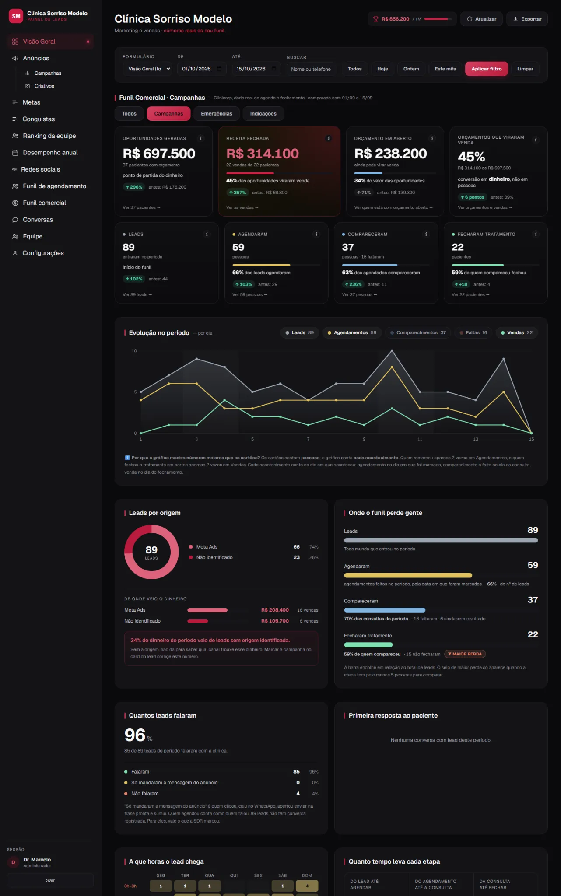Click the Aplicar filtro button
The image size is (561, 896).
click(487, 69)
